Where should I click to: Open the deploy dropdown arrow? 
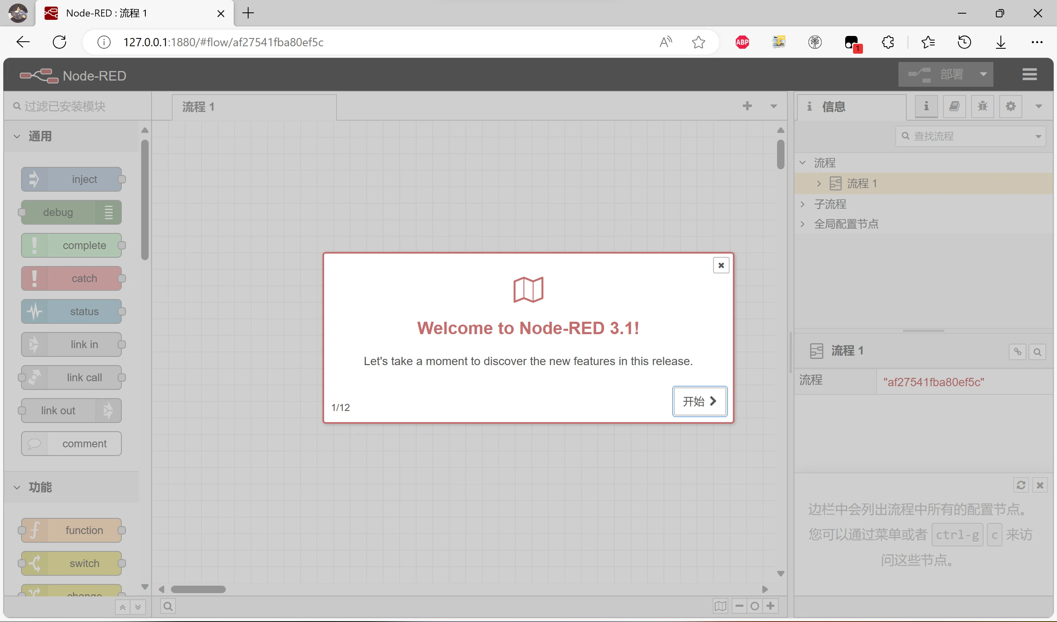click(x=983, y=75)
